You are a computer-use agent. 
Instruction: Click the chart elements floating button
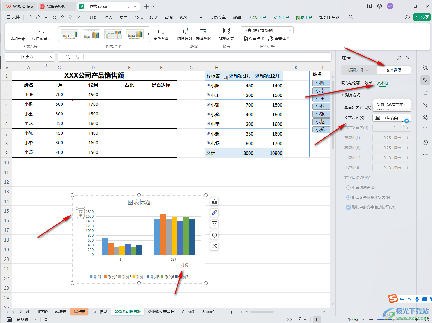click(x=214, y=201)
